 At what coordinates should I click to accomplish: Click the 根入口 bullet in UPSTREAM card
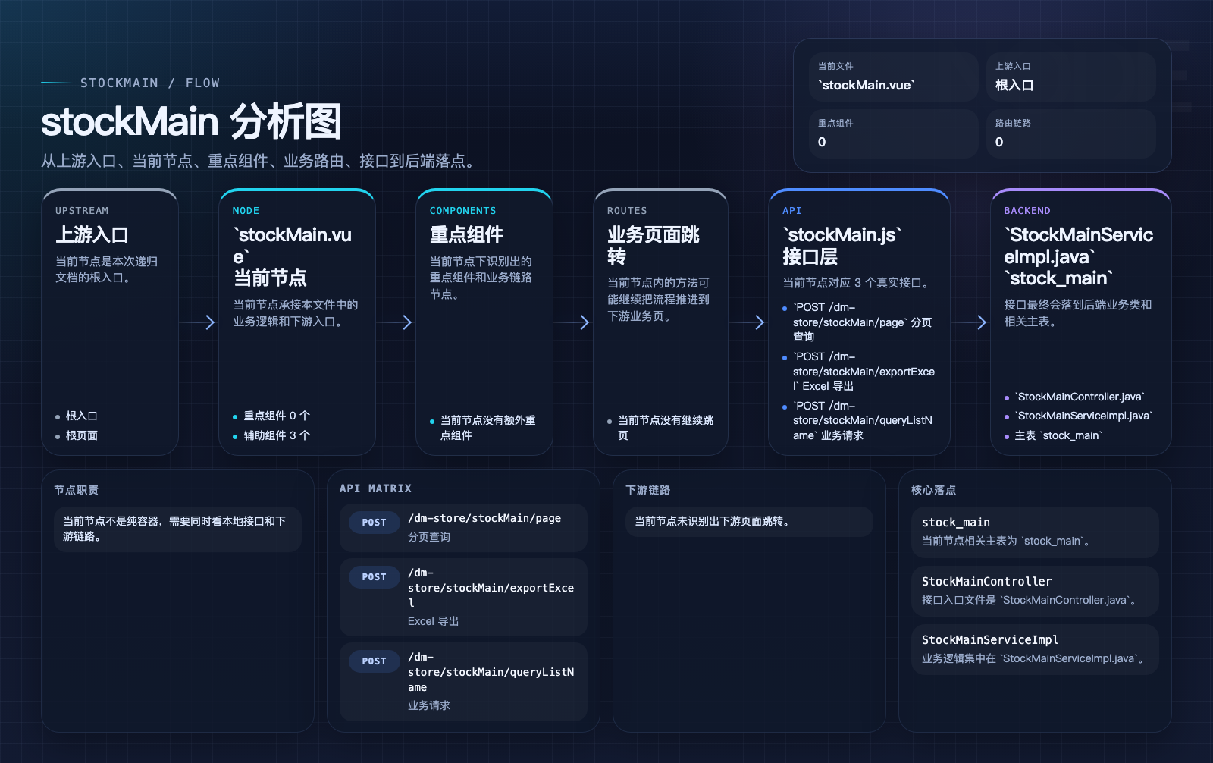(x=81, y=416)
